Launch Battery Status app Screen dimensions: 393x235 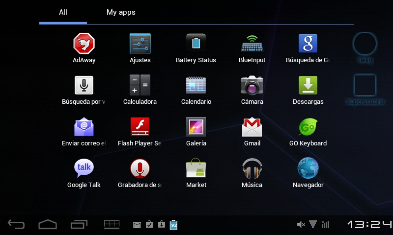(x=196, y=48)
